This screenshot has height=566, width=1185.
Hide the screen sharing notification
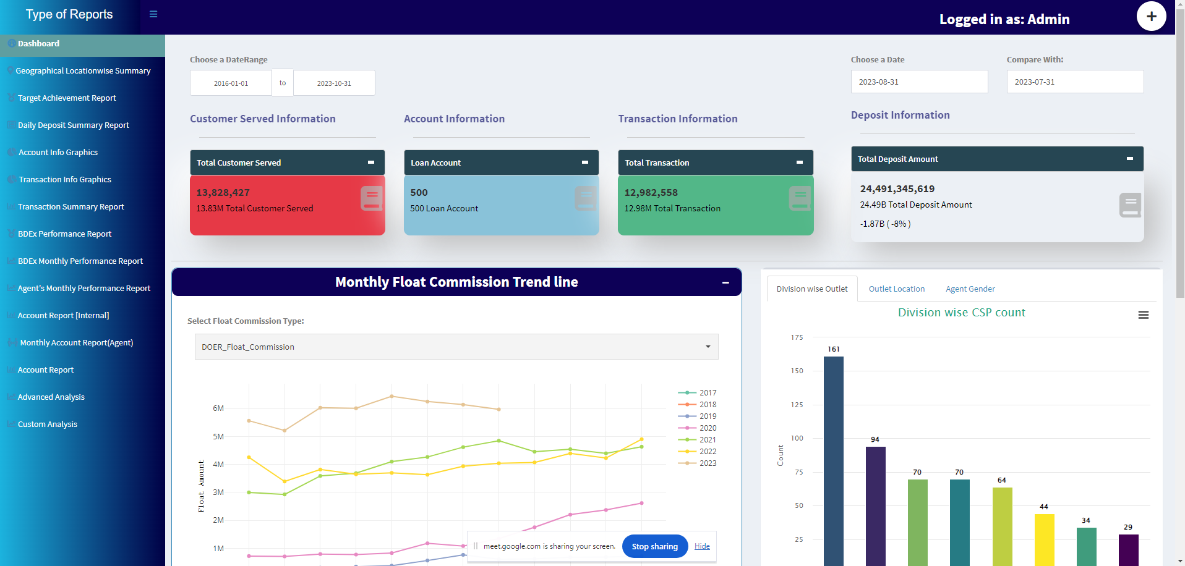tap(702, 546)
